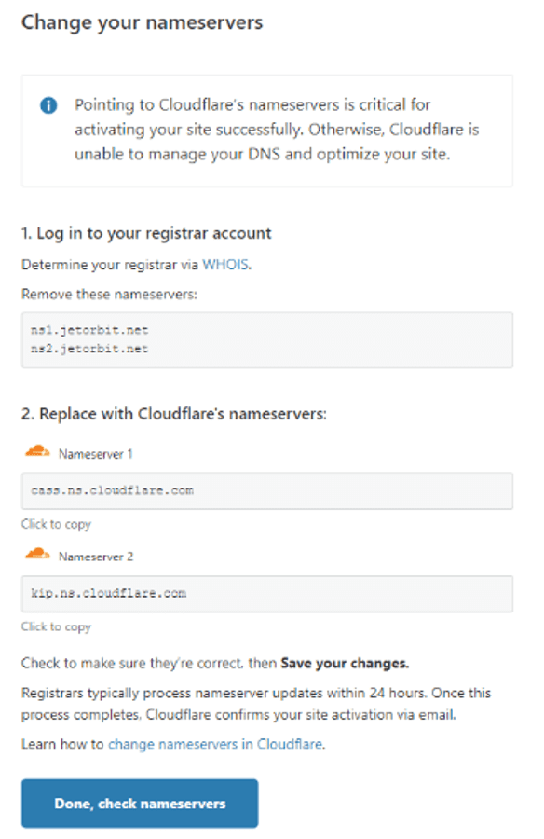Click the bold Save your changes text
This screenshot has width=544, height=839.
(x=345, y=664)
